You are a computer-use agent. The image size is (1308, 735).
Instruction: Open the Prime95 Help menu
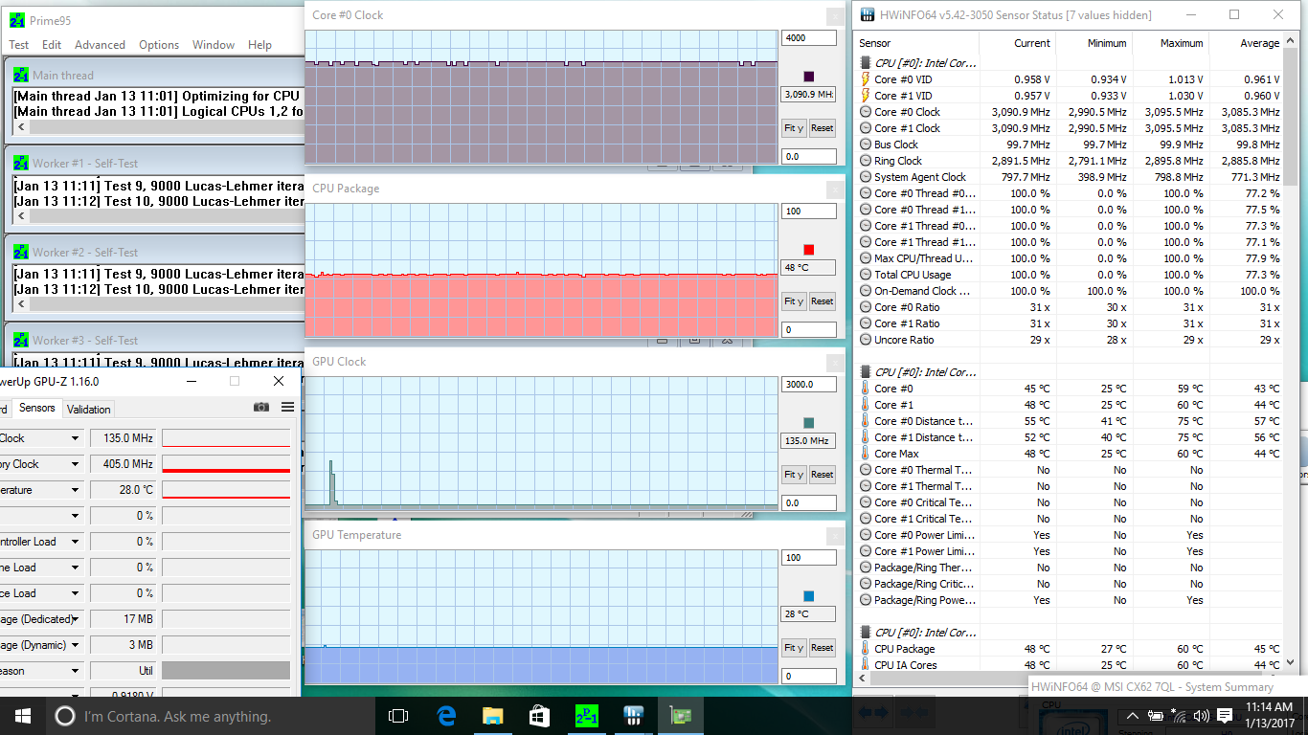coord(259,45)
